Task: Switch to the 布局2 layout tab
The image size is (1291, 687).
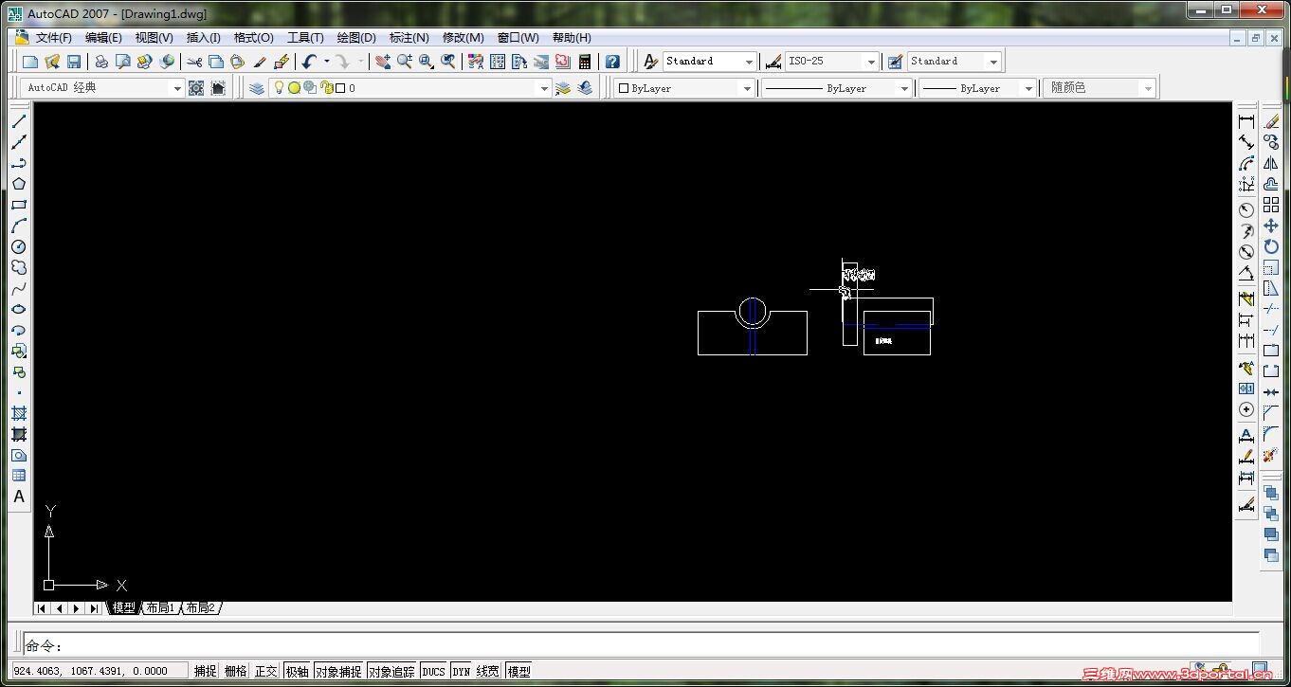Action: [x=200, y=608]
